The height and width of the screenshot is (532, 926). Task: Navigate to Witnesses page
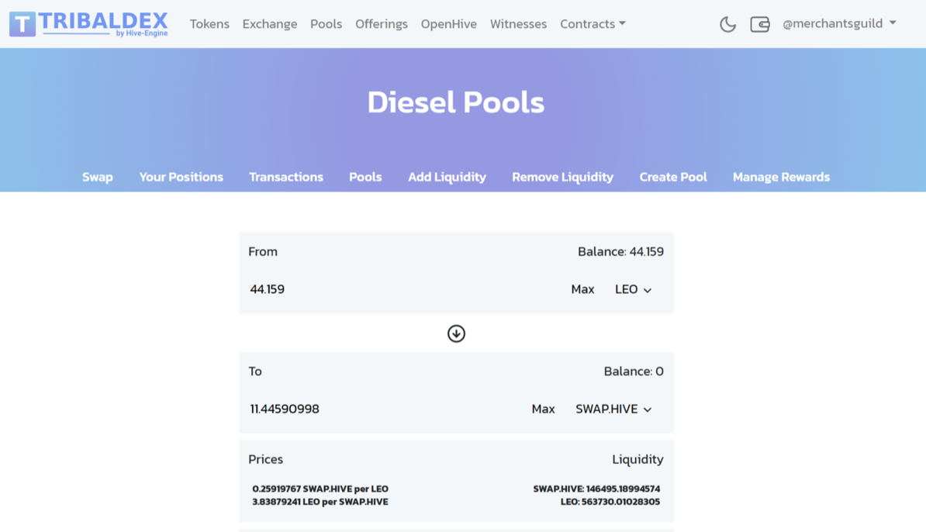tap(518, 24)
